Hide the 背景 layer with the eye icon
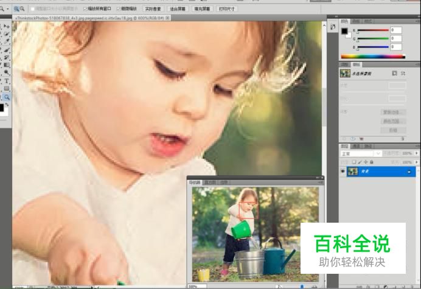The width and height of the screenshot is (421, 289). click(x=343, y=172)
